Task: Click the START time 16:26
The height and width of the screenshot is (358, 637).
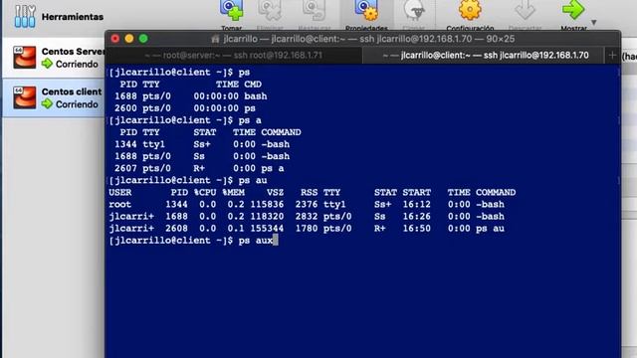Action: [417, 217]
